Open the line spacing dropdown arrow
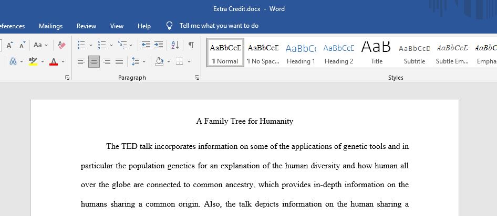This screenshot has width=497, height=216. tap(144, 61)
